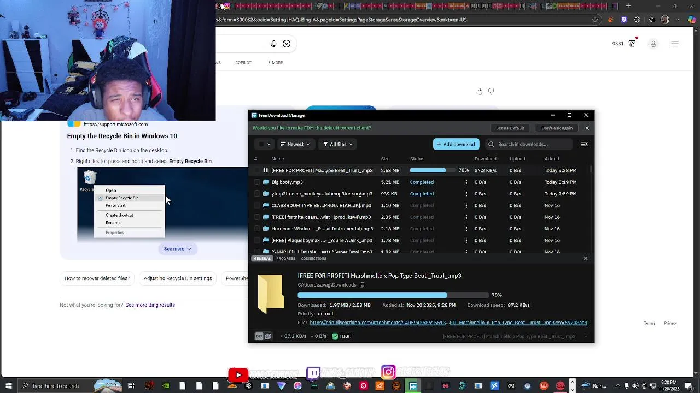
Task: Click progress bar in details panel
Action: click(393, 295)
